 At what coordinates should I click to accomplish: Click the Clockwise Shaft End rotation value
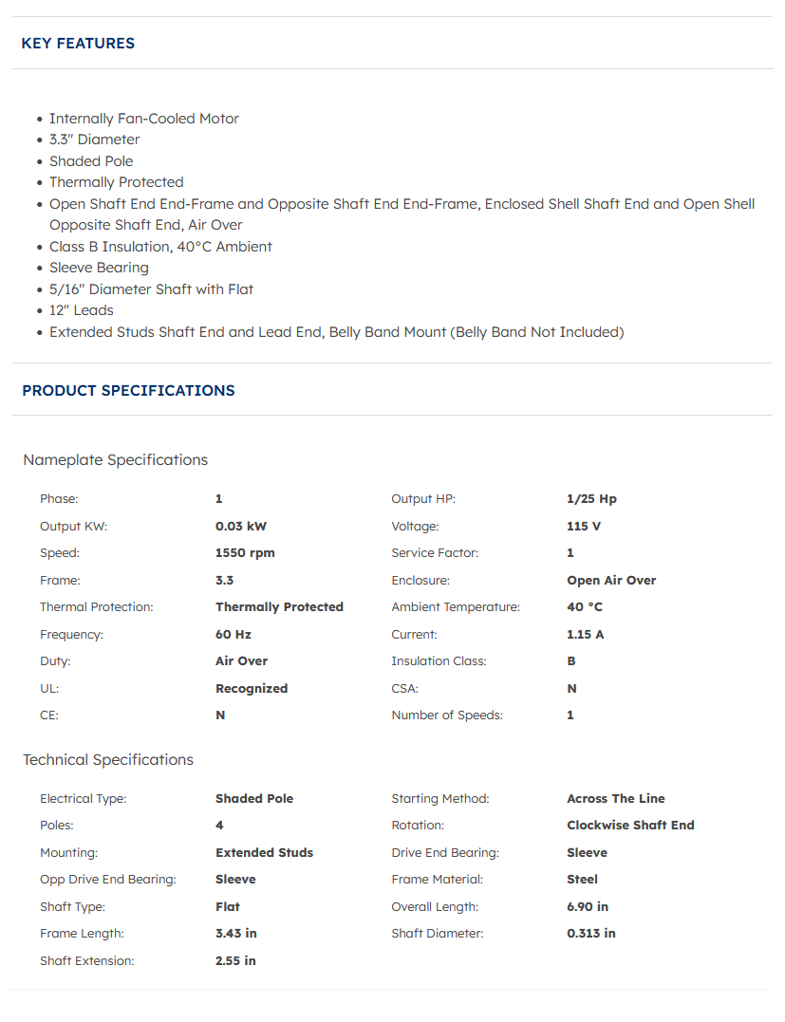(x=630, y=826)
